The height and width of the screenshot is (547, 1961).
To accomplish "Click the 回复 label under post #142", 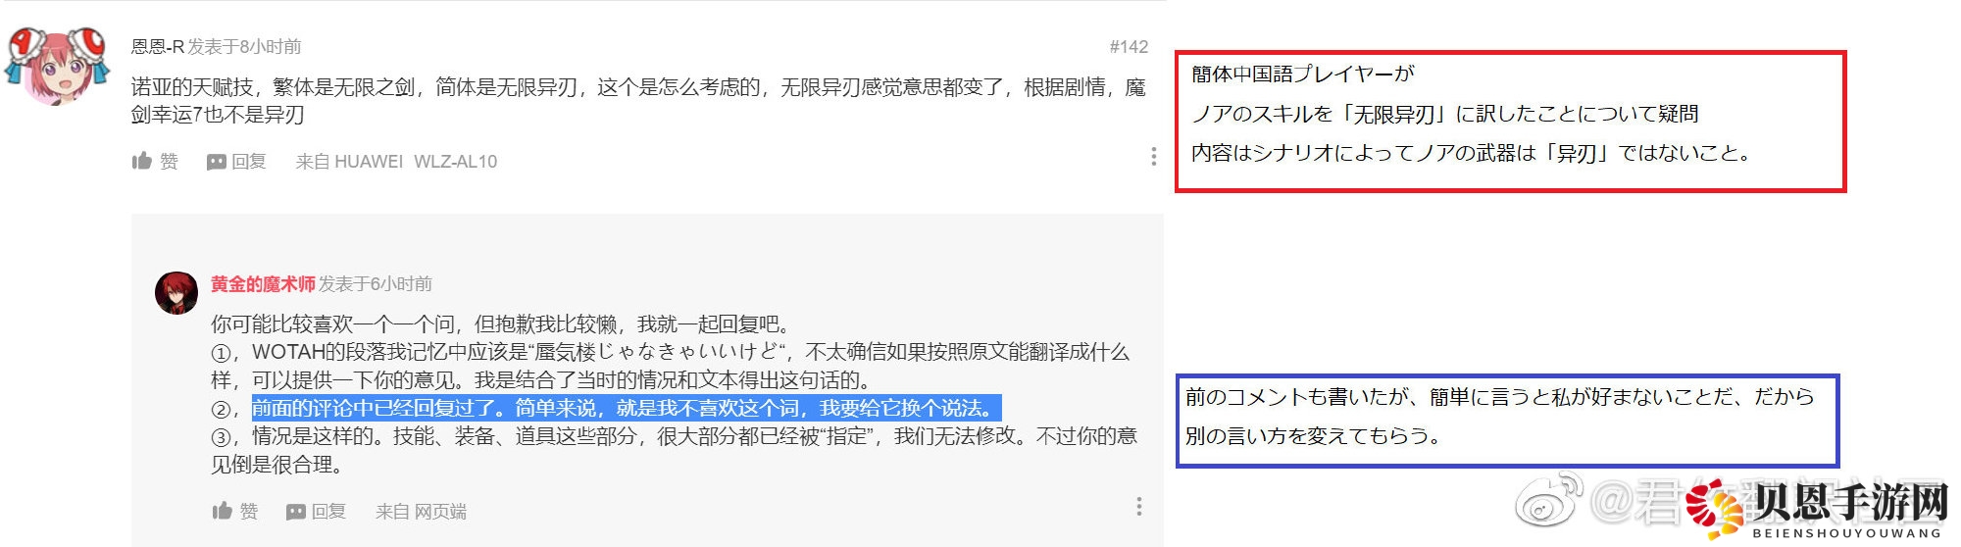I will coord(249,161).
